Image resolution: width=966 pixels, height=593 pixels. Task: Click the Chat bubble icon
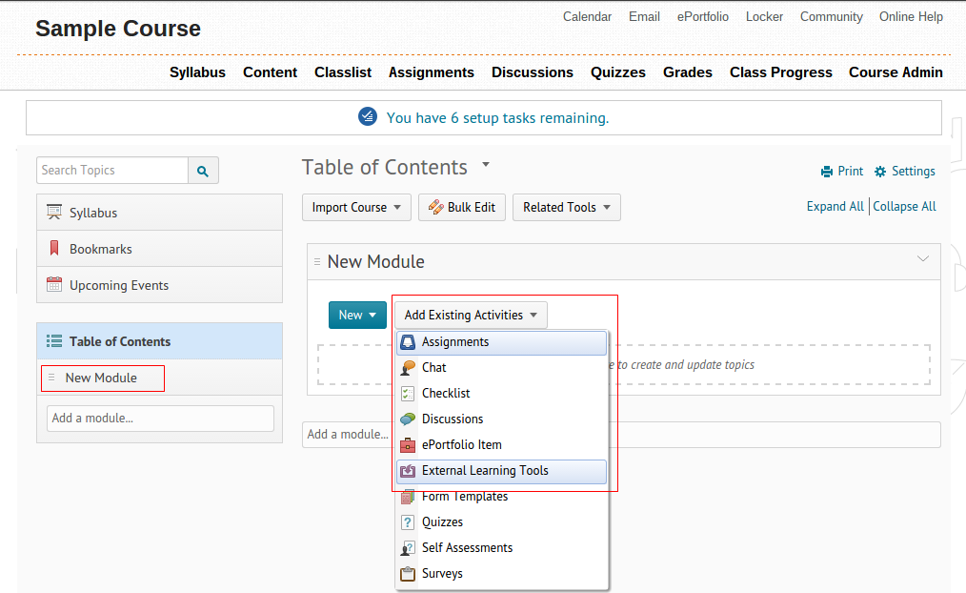[x=408, y=368]
